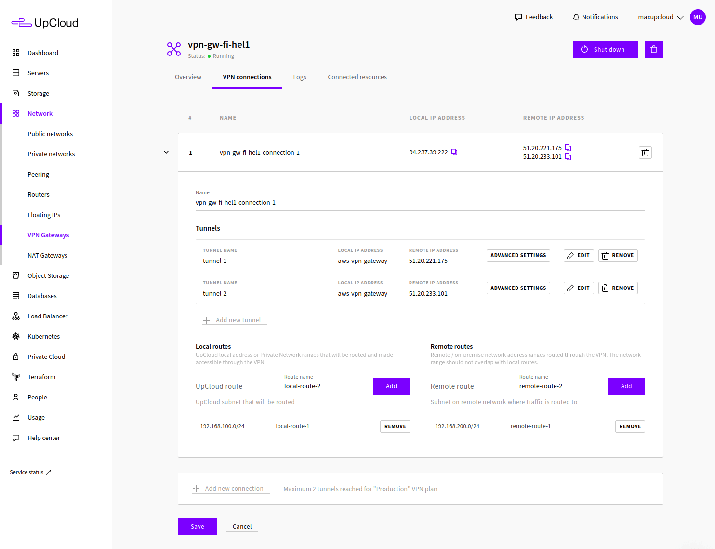Open Kubernetes section
This screenshot has height=549, width=715.
coord(43,336)
